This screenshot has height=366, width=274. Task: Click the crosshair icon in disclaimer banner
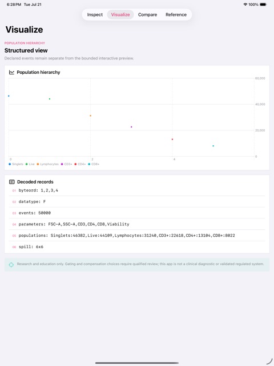point(11,264)
